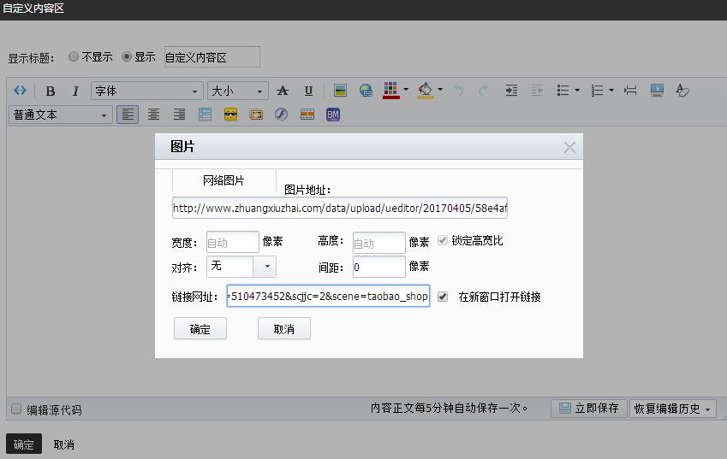This screenshot has width=727, height=459.
Task: Open the 恢复编辑历史 dropdown
Action: 673,409
